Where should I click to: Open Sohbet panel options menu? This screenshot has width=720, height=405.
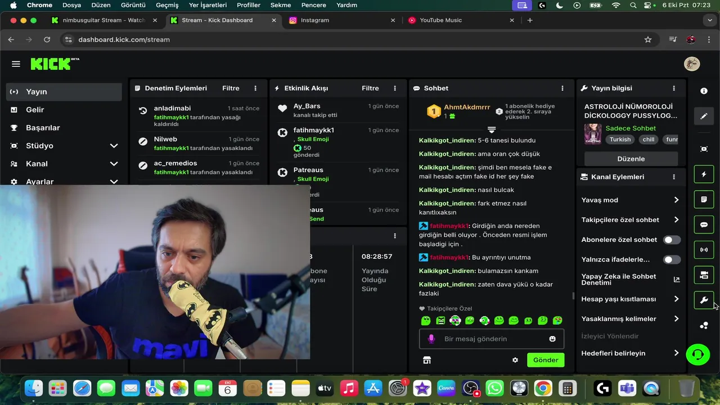562,88
